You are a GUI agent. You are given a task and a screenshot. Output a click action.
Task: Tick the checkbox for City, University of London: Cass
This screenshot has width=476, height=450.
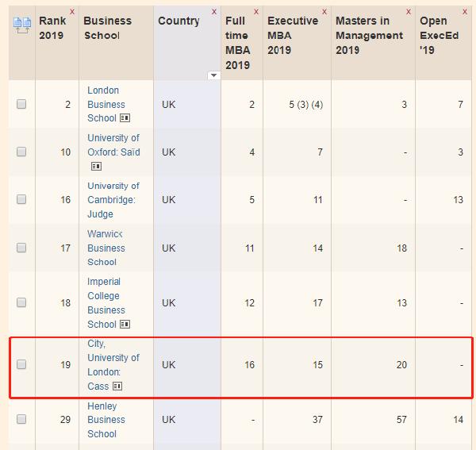21,364
